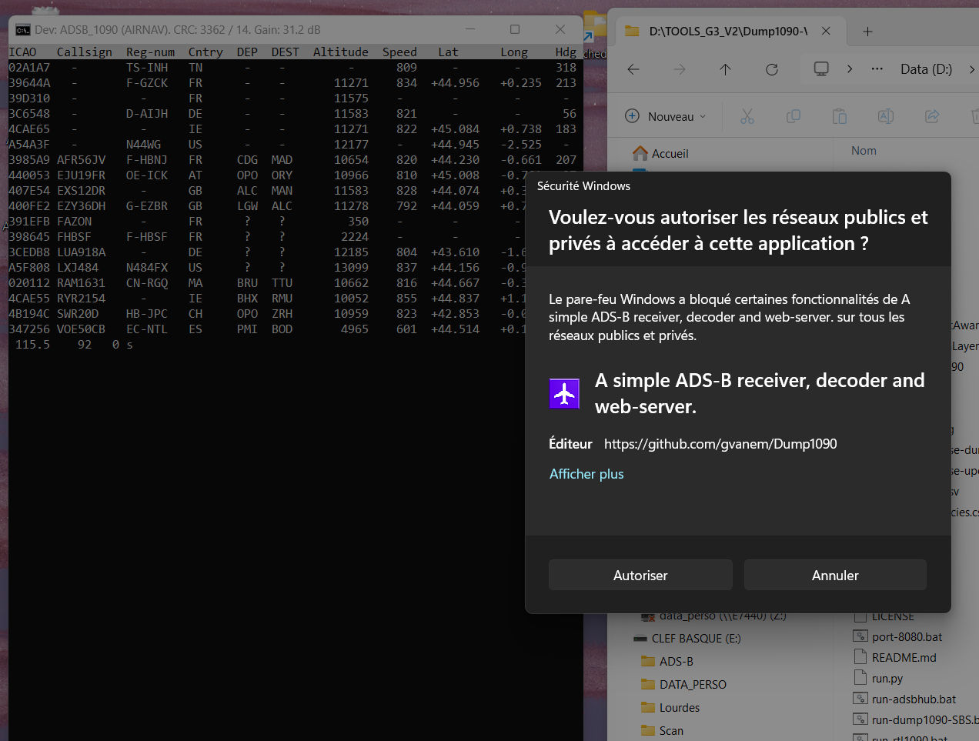Click callsign AFR56JV in console
This screenshot has width=979, height=741.
tap(82, 160)
